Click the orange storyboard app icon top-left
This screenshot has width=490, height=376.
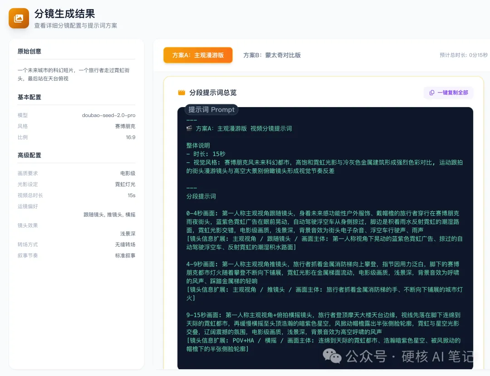coord(19,18)
